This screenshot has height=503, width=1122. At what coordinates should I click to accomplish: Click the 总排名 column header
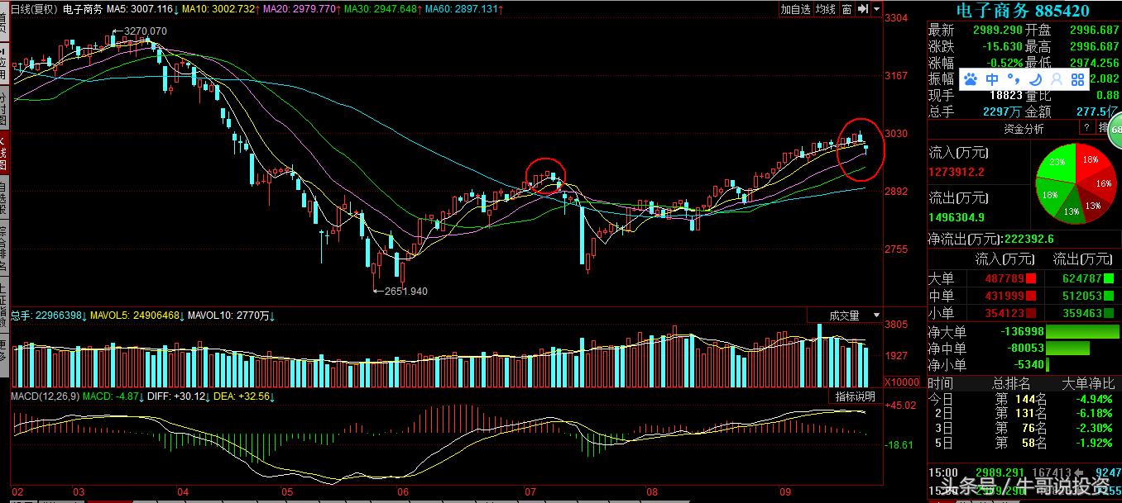pos(1011,384)
